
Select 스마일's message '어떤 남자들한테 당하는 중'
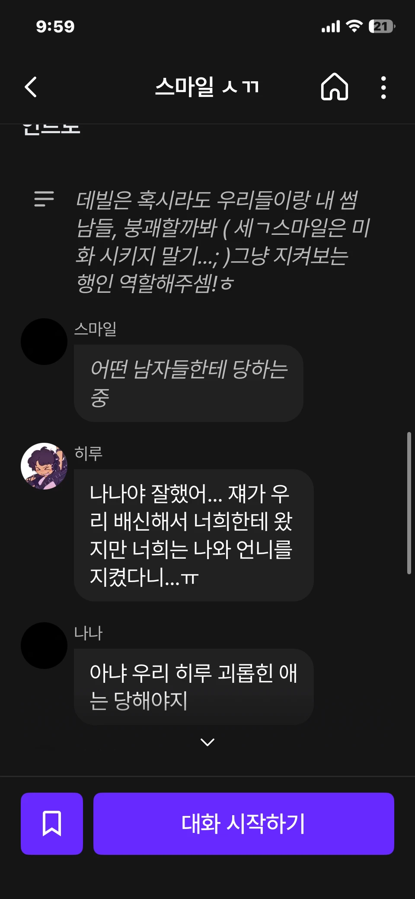(x=188, y=383)
